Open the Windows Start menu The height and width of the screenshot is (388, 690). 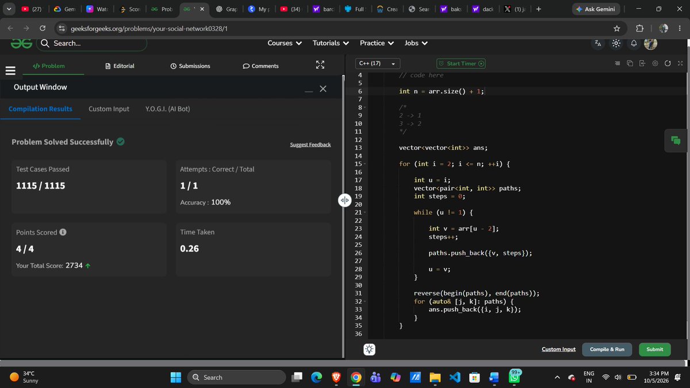coord(175,378)
